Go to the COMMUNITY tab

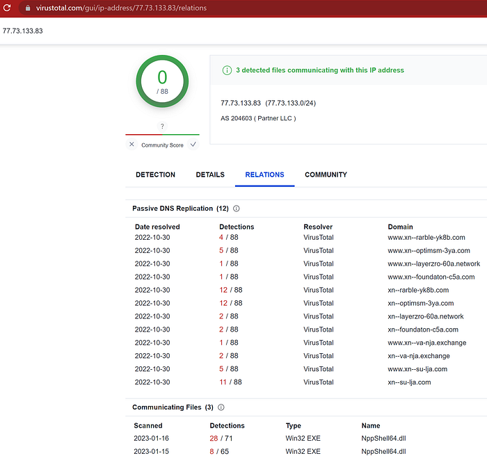pyautogui.click(x=326, y=174)
